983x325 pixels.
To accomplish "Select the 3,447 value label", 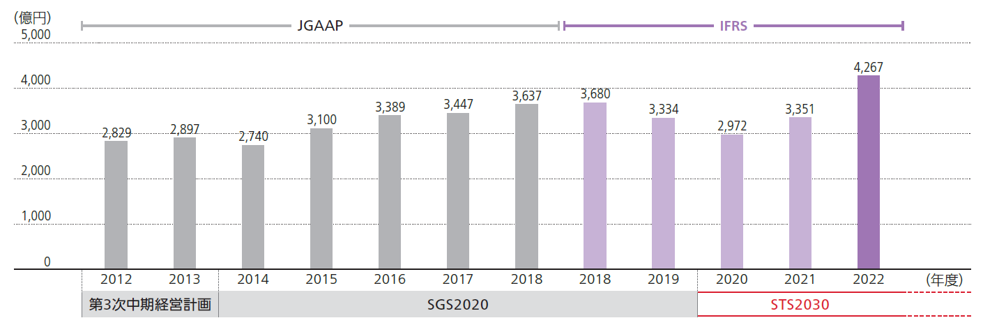I will point(458,105).
